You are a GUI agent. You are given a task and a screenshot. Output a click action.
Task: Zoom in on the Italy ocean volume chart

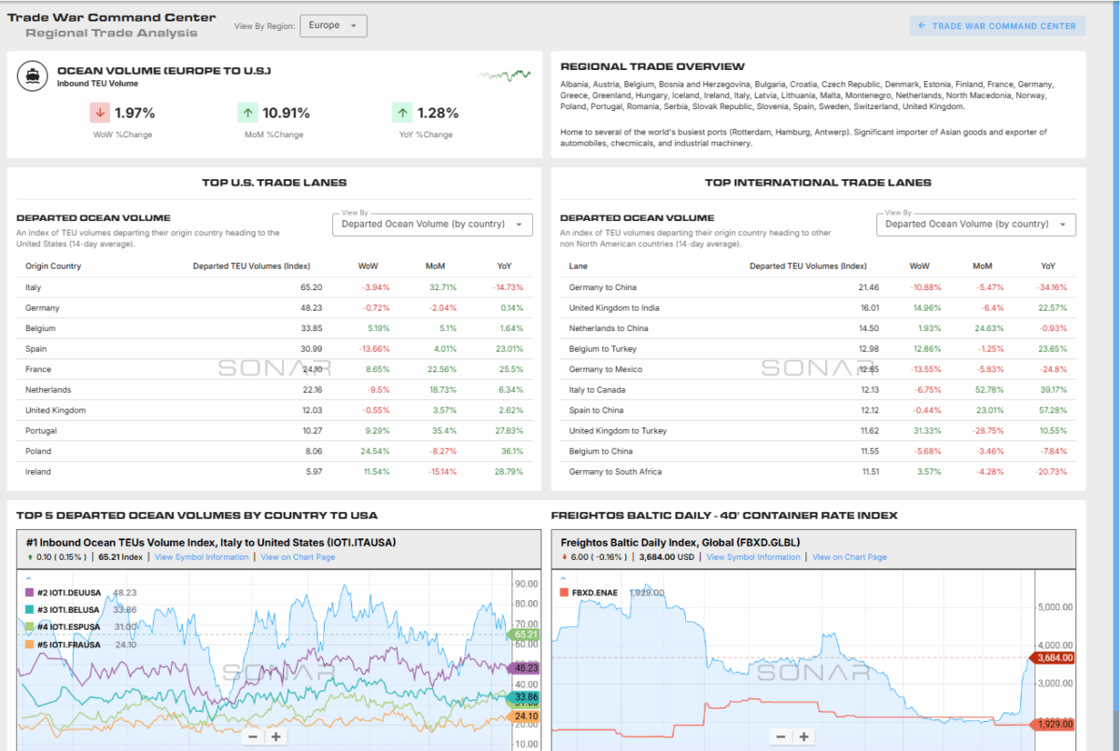(276, 736)
